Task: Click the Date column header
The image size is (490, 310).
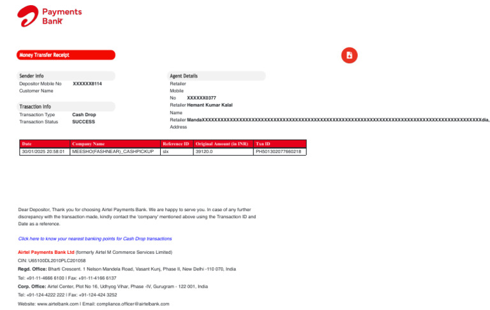Action: pos(45,144)
